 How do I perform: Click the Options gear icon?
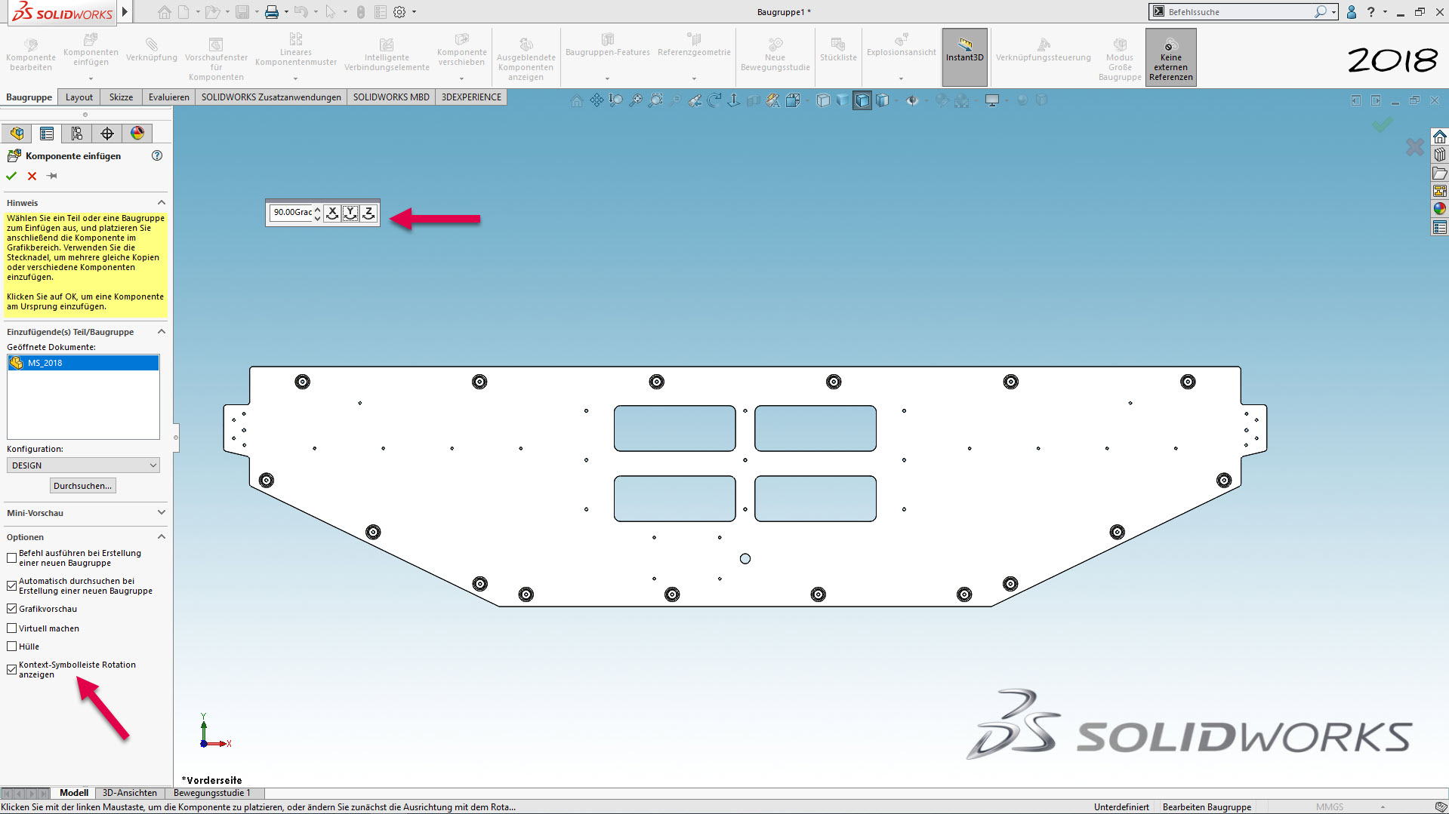399,12
